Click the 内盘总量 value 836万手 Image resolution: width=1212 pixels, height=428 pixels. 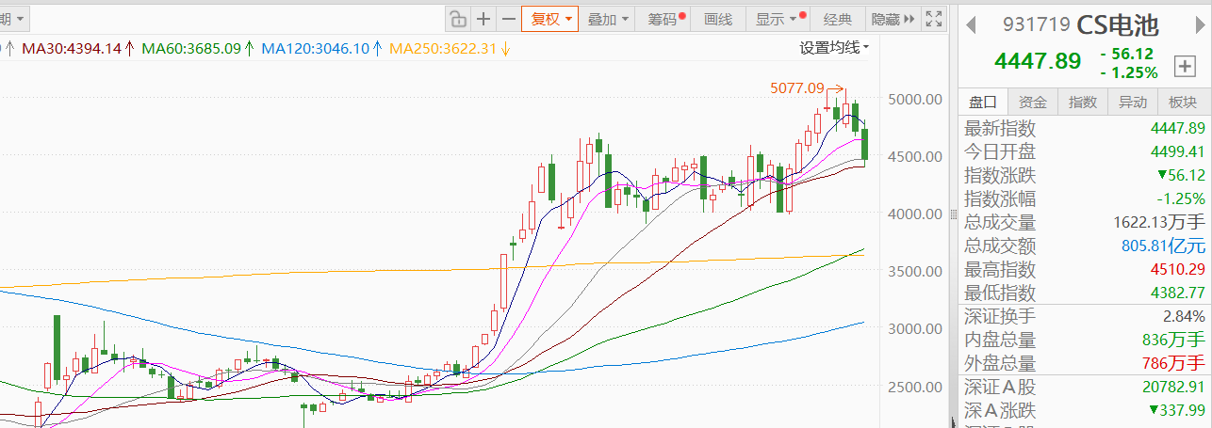click(x=1175, y=340)
